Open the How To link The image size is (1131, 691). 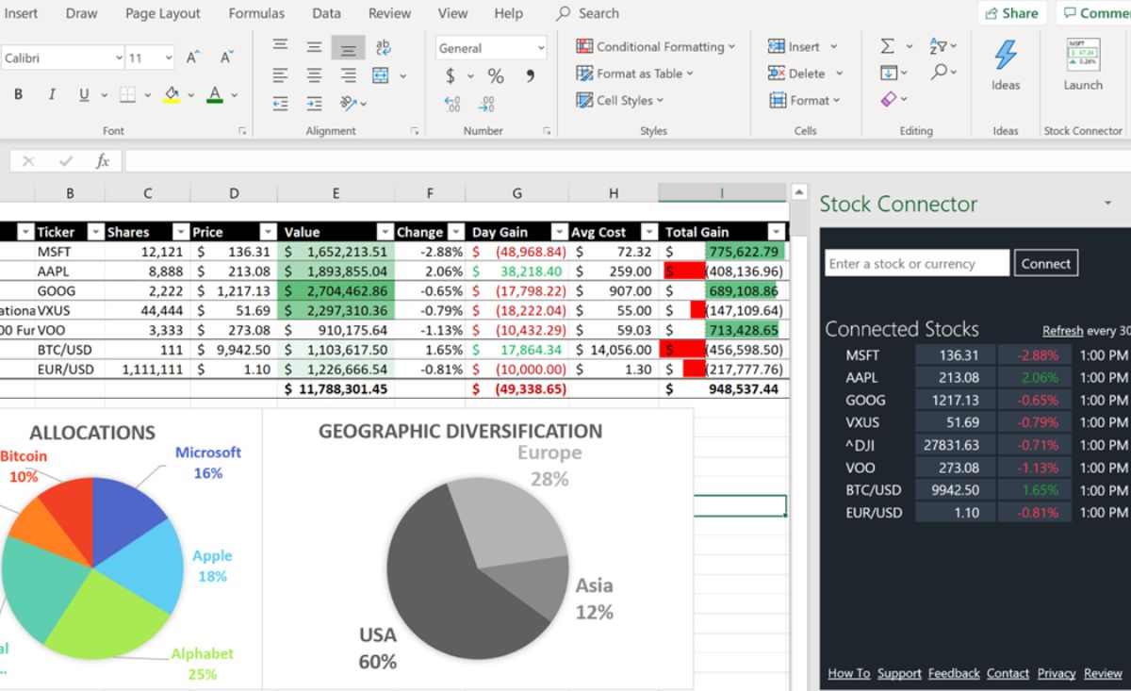pyautogui.click(x=849, y=673)
